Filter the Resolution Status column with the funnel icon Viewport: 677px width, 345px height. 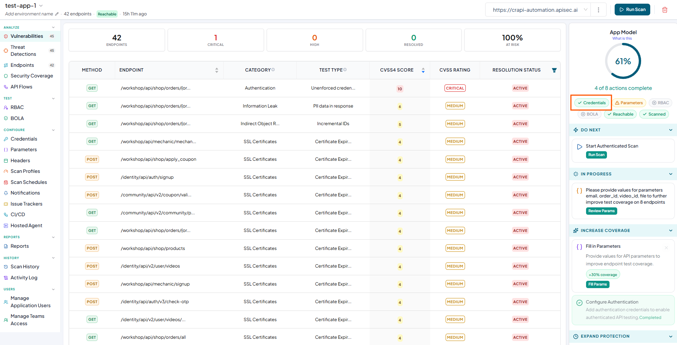coord(554,70)
